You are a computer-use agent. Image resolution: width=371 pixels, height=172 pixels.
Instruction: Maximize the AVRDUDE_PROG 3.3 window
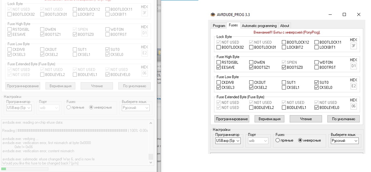pyautogui.click(x=344, y=14)
